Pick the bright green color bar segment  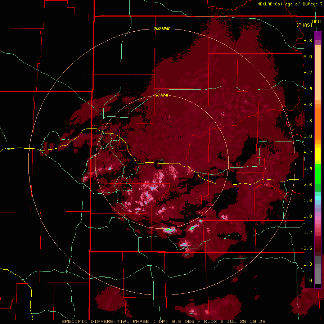318,174
